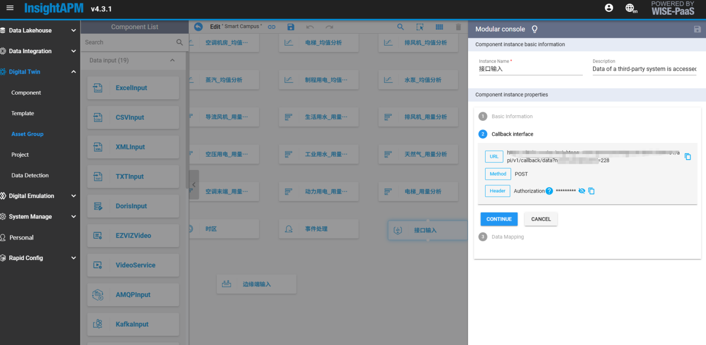Click the lightbulb icon beside Modular console
Screen dimensions: 706x345
tap(535, 29)
